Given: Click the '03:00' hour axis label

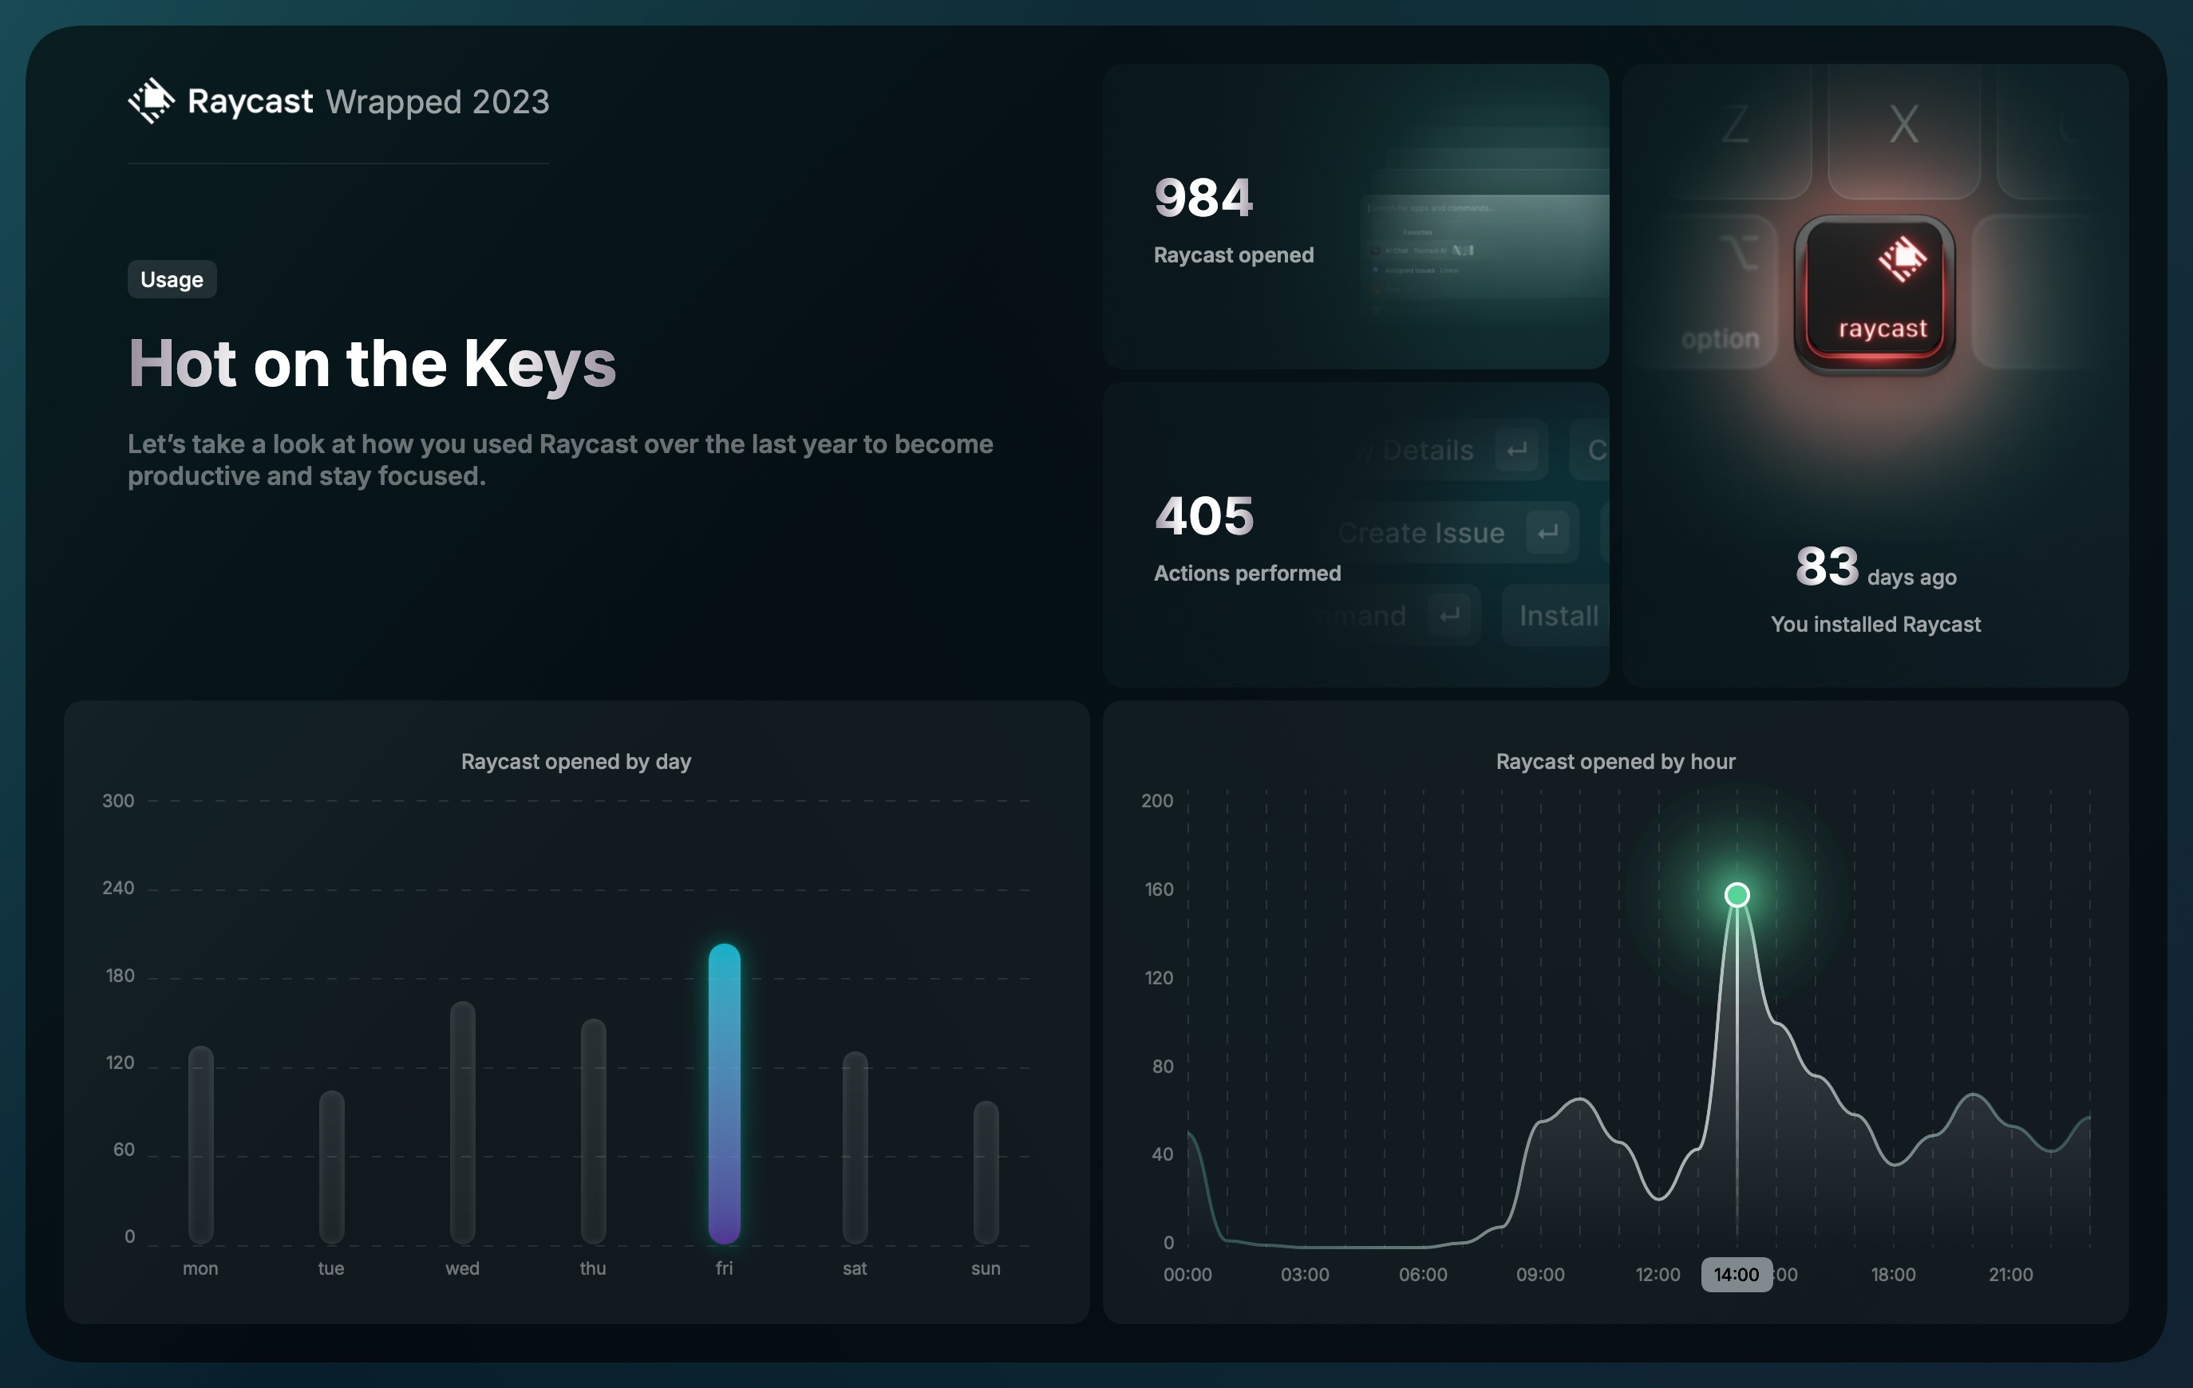Looking at the screenshot, I should (1304, 1274).
